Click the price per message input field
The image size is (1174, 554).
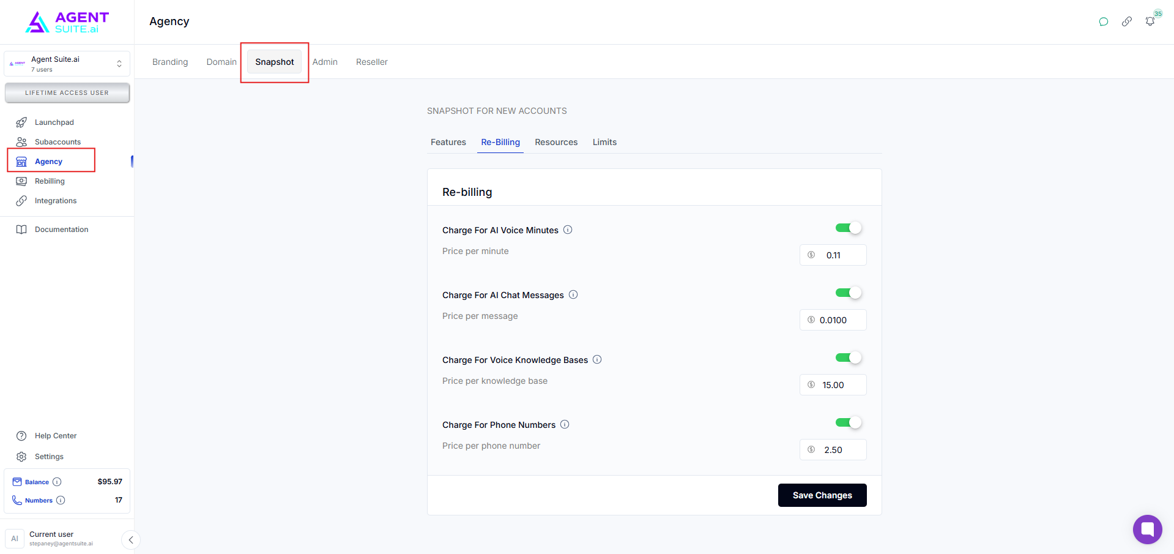[x=833, y=320]
